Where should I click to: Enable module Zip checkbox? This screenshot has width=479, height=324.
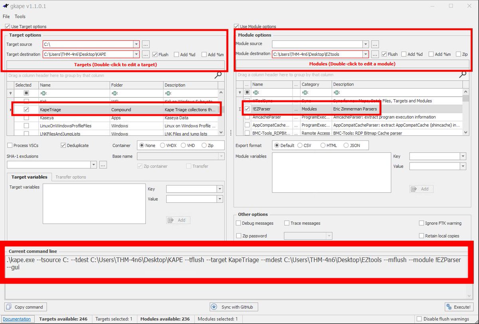point(459,54)
